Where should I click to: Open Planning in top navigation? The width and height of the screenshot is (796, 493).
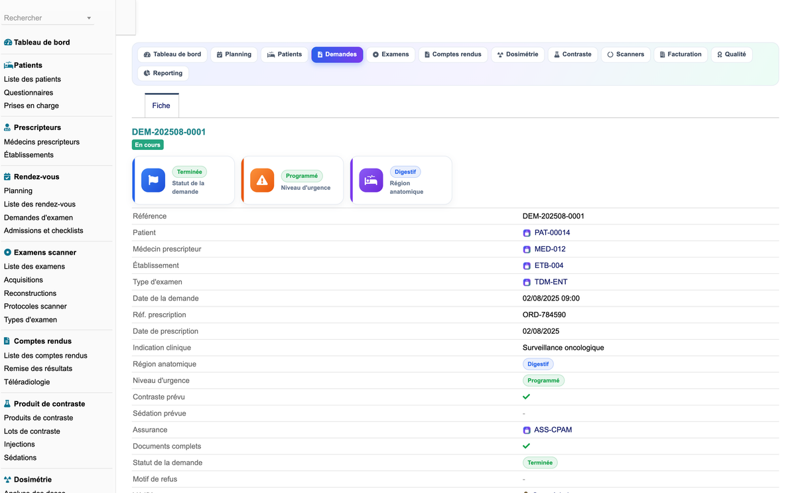(234, 54)
